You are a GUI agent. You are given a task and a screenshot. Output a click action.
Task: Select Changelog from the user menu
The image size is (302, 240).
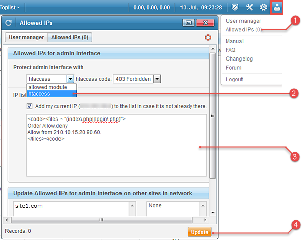239,59
